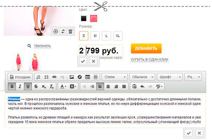This screenshot has width=212, height=140.
Task: Confirm the price edit with checkmark
Action: (83, 61)
